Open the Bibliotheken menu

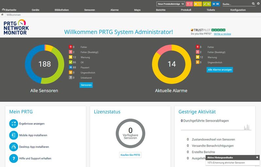click(62, 10)
